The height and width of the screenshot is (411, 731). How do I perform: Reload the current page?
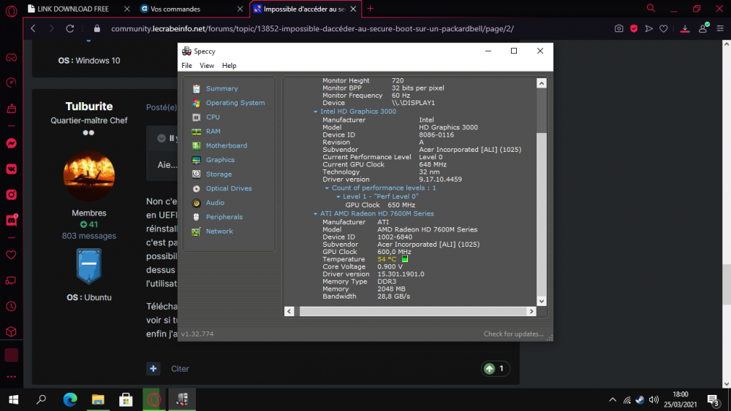[x=70, y=28]
